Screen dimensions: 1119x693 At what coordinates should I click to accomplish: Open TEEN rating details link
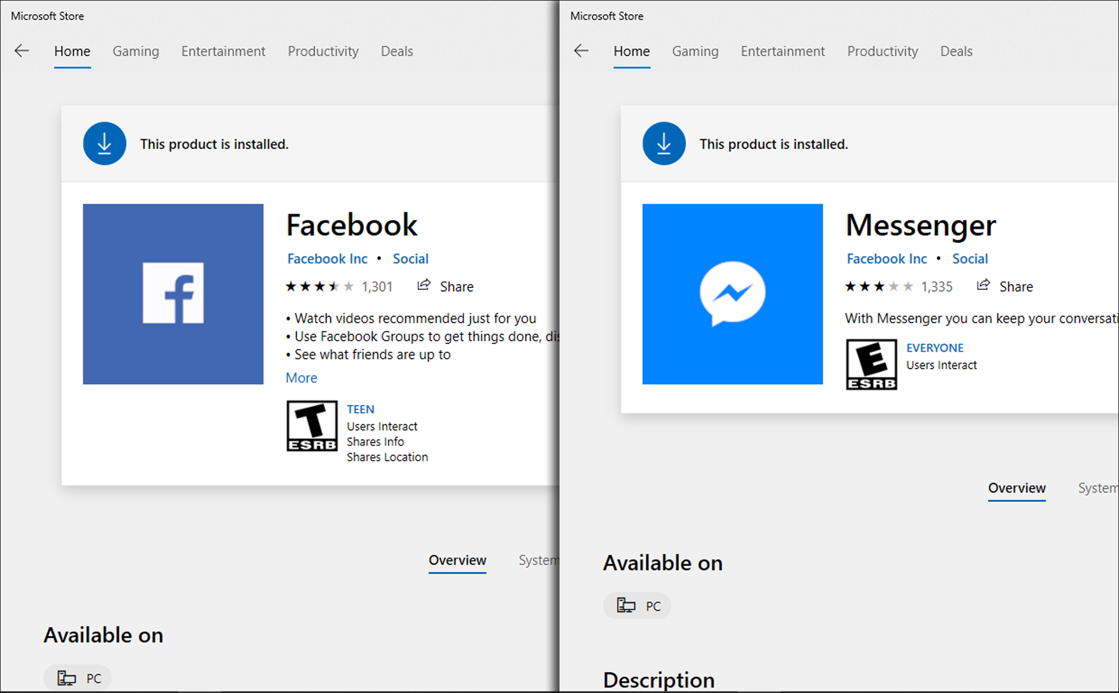(x=361, y=409)
